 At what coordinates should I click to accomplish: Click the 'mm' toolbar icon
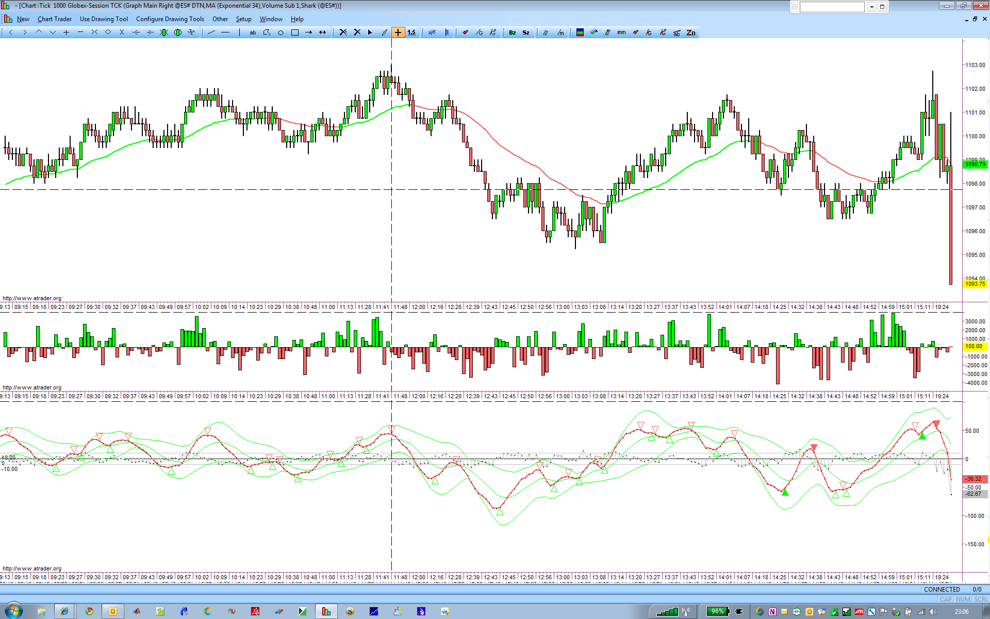tap(621, 32)
